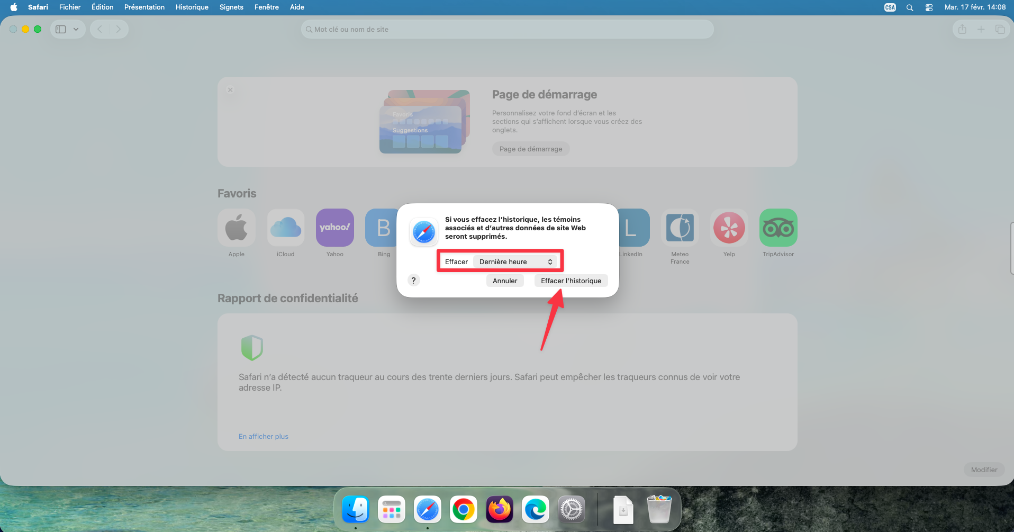This screenshot has width=1014, height=532.
Task: Show tab overview
Action: [1000, 29]
